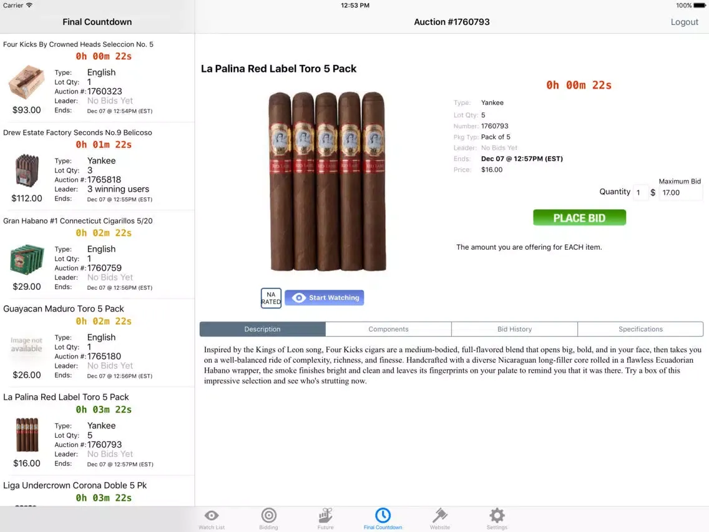
Task: Tap the $112.00 price
Action: tap(27, 198)
